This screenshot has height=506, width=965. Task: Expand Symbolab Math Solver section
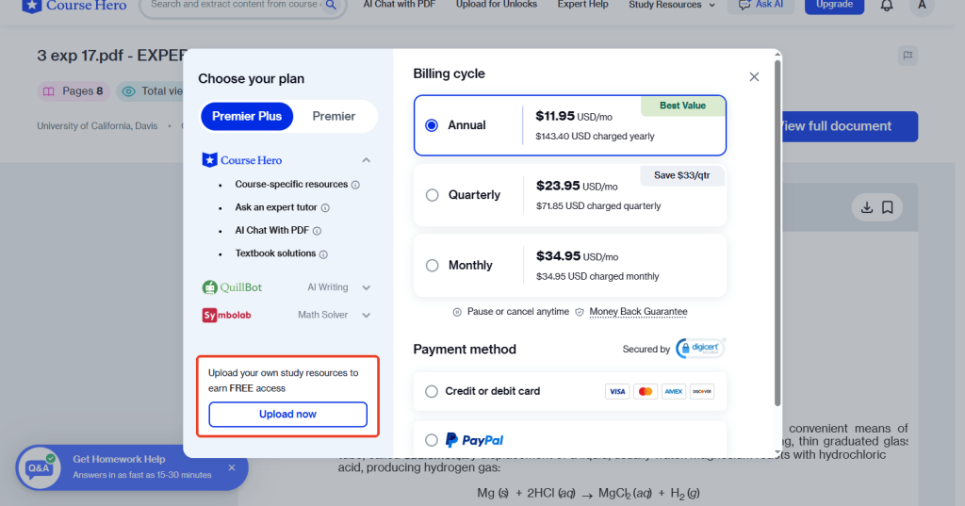367,315
